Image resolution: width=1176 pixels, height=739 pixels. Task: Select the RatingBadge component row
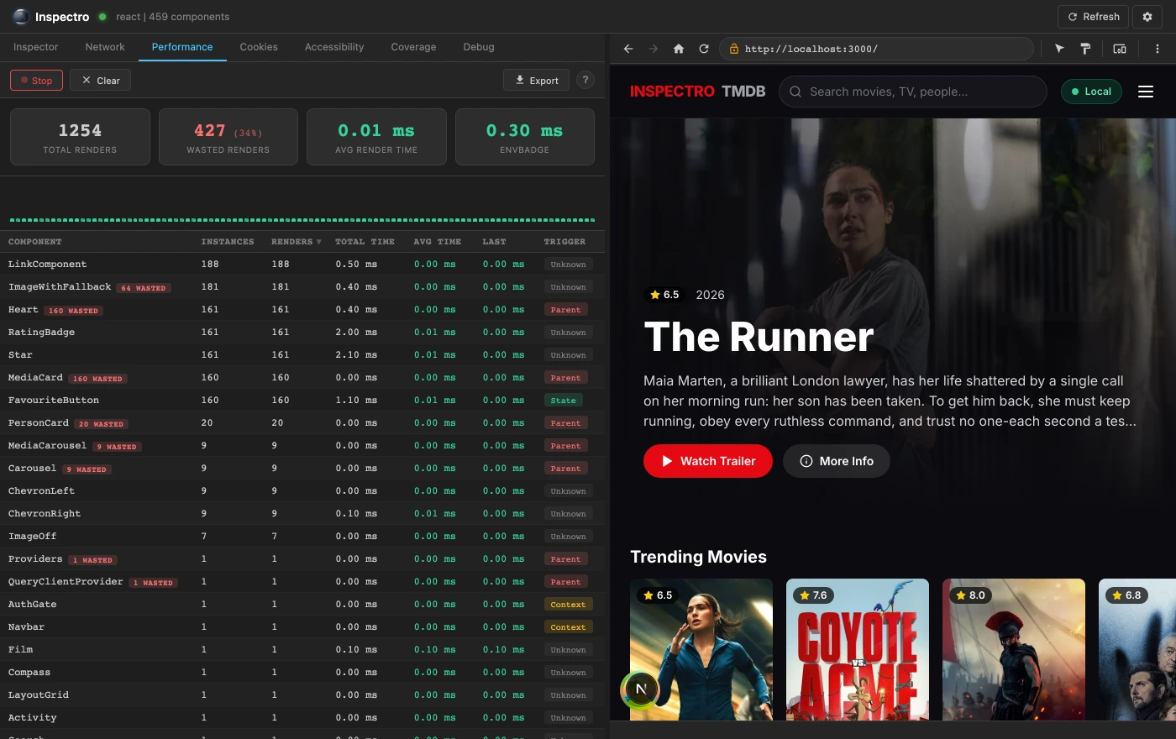(x=302, y=333)
